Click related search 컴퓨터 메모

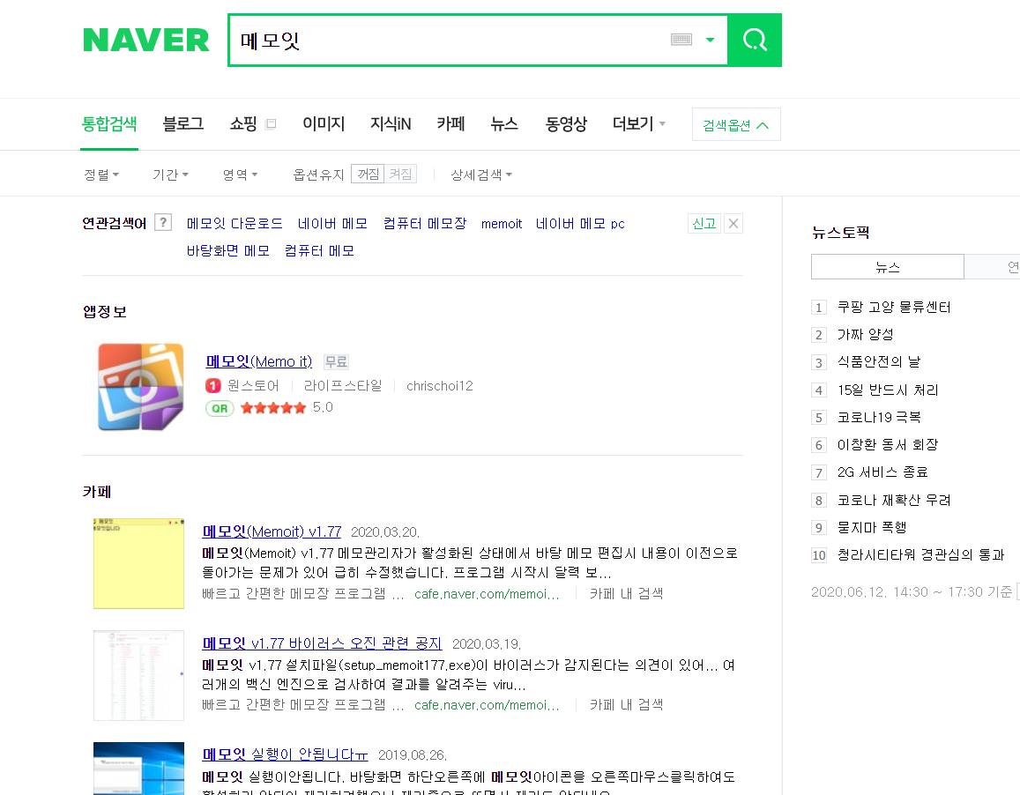point(319,251)
